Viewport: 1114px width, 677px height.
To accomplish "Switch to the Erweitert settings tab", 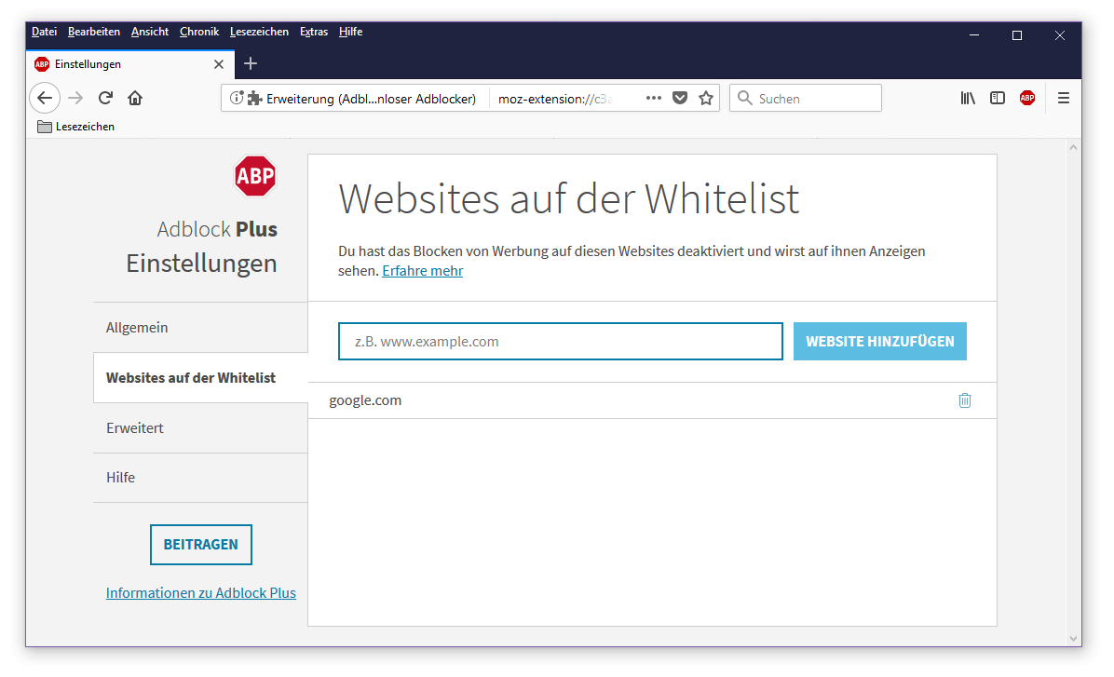I will coord(135,428).
